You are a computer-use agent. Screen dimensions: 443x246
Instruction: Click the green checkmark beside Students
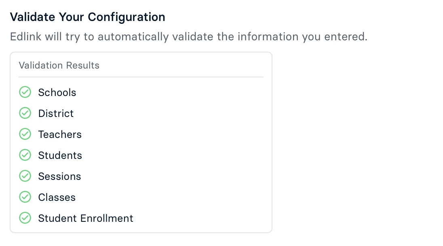coord(25,155)
